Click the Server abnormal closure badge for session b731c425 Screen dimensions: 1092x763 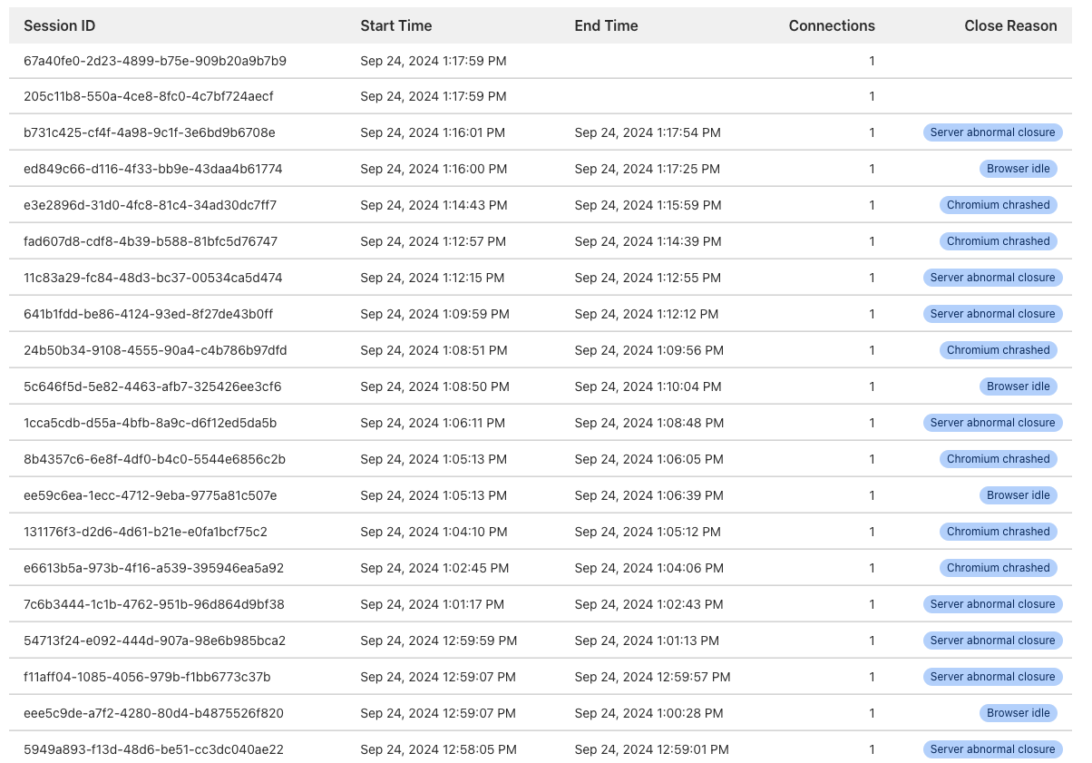(x=992, y=132)
